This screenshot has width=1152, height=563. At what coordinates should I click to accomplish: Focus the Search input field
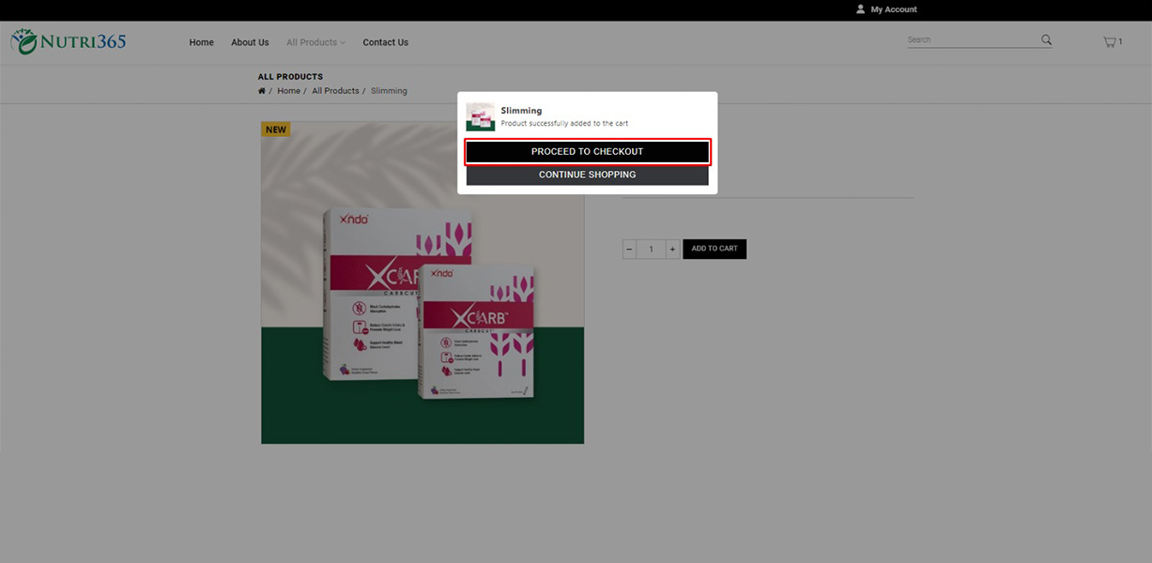pos(972,40)
